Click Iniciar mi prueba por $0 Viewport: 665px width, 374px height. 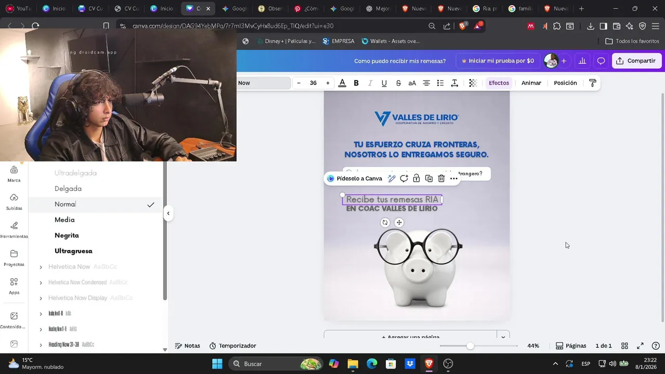point(497,61)
